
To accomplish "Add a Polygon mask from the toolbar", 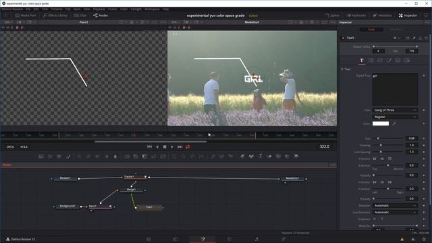I will point(192,156).
